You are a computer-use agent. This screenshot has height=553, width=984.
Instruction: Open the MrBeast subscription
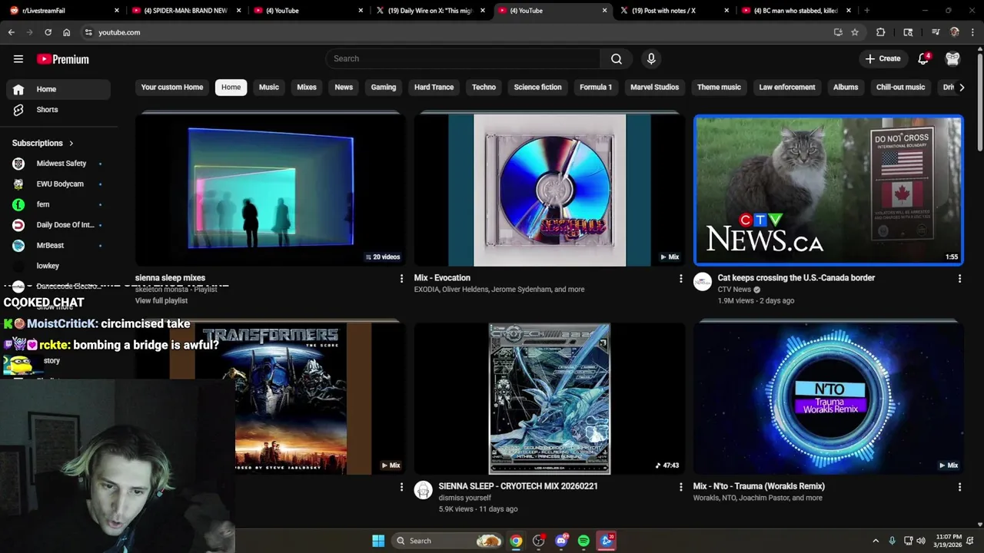coord(58,246)
